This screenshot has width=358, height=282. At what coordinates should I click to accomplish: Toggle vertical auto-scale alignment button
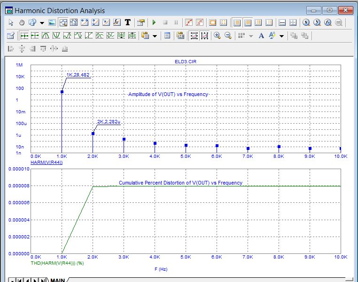click(204, 36)
